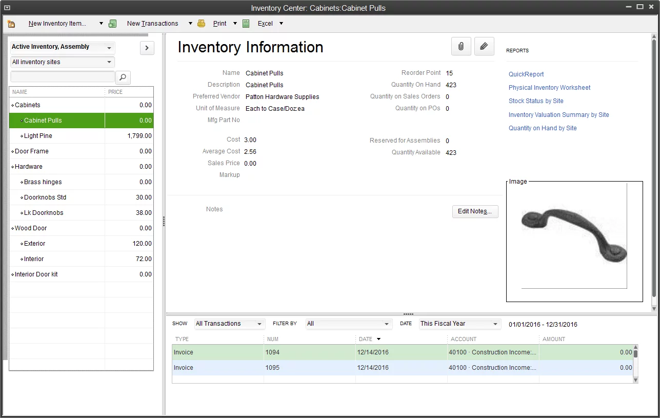This screenshot has height=418, width=660.
Task: Run the search with the magnifier icon
Action: [123, 77]
